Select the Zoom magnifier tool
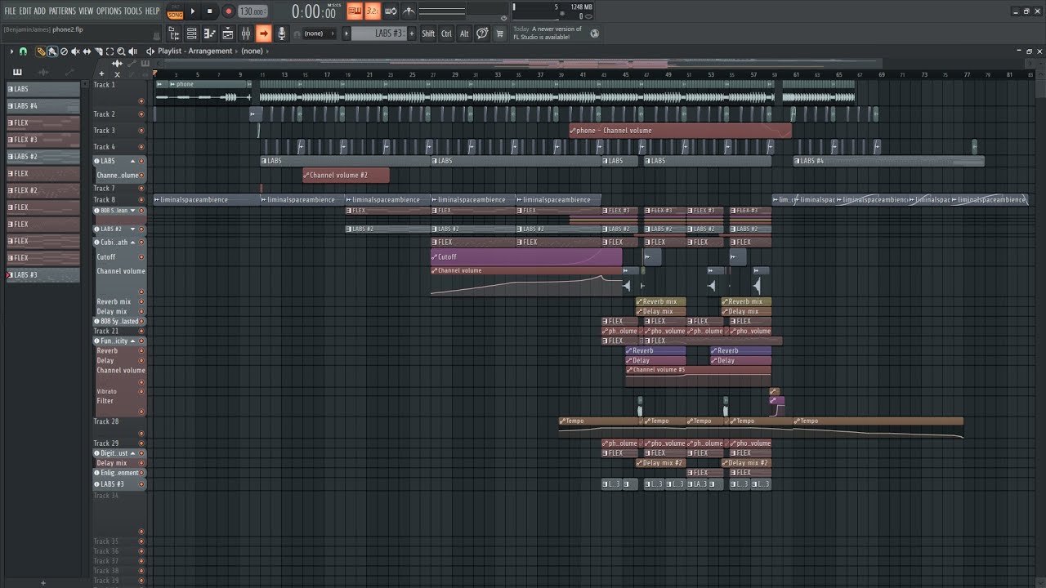The image size is (1046, 588). click(121, 51)
